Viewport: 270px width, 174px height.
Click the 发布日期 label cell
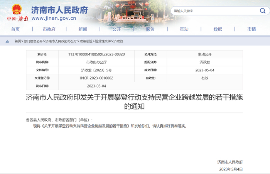click(42, 86)
